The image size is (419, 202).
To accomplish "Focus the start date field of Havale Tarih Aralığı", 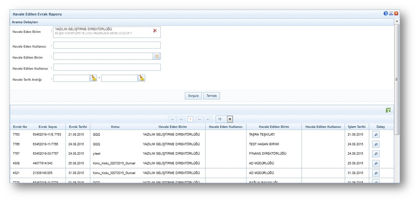I will coord(71,78).
